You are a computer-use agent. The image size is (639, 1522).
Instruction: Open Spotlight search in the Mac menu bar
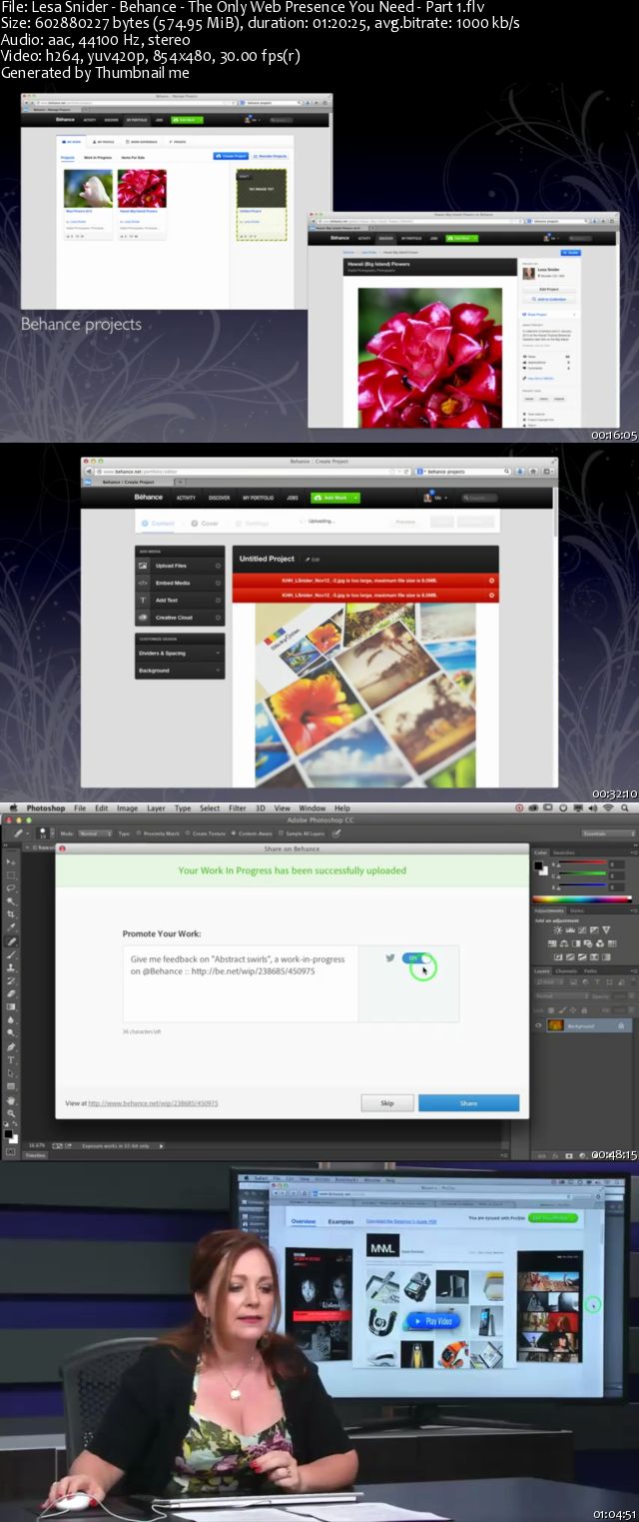624,807
